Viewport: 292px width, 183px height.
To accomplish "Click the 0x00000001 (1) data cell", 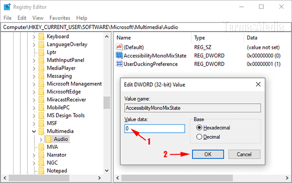I will click(x=263, y=64).
